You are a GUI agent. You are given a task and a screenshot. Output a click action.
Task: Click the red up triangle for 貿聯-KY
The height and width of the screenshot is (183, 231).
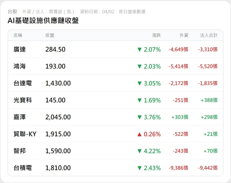(x=139, y=134)
